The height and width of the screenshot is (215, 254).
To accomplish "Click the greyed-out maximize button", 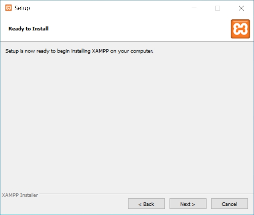I will tap(218, 8).
